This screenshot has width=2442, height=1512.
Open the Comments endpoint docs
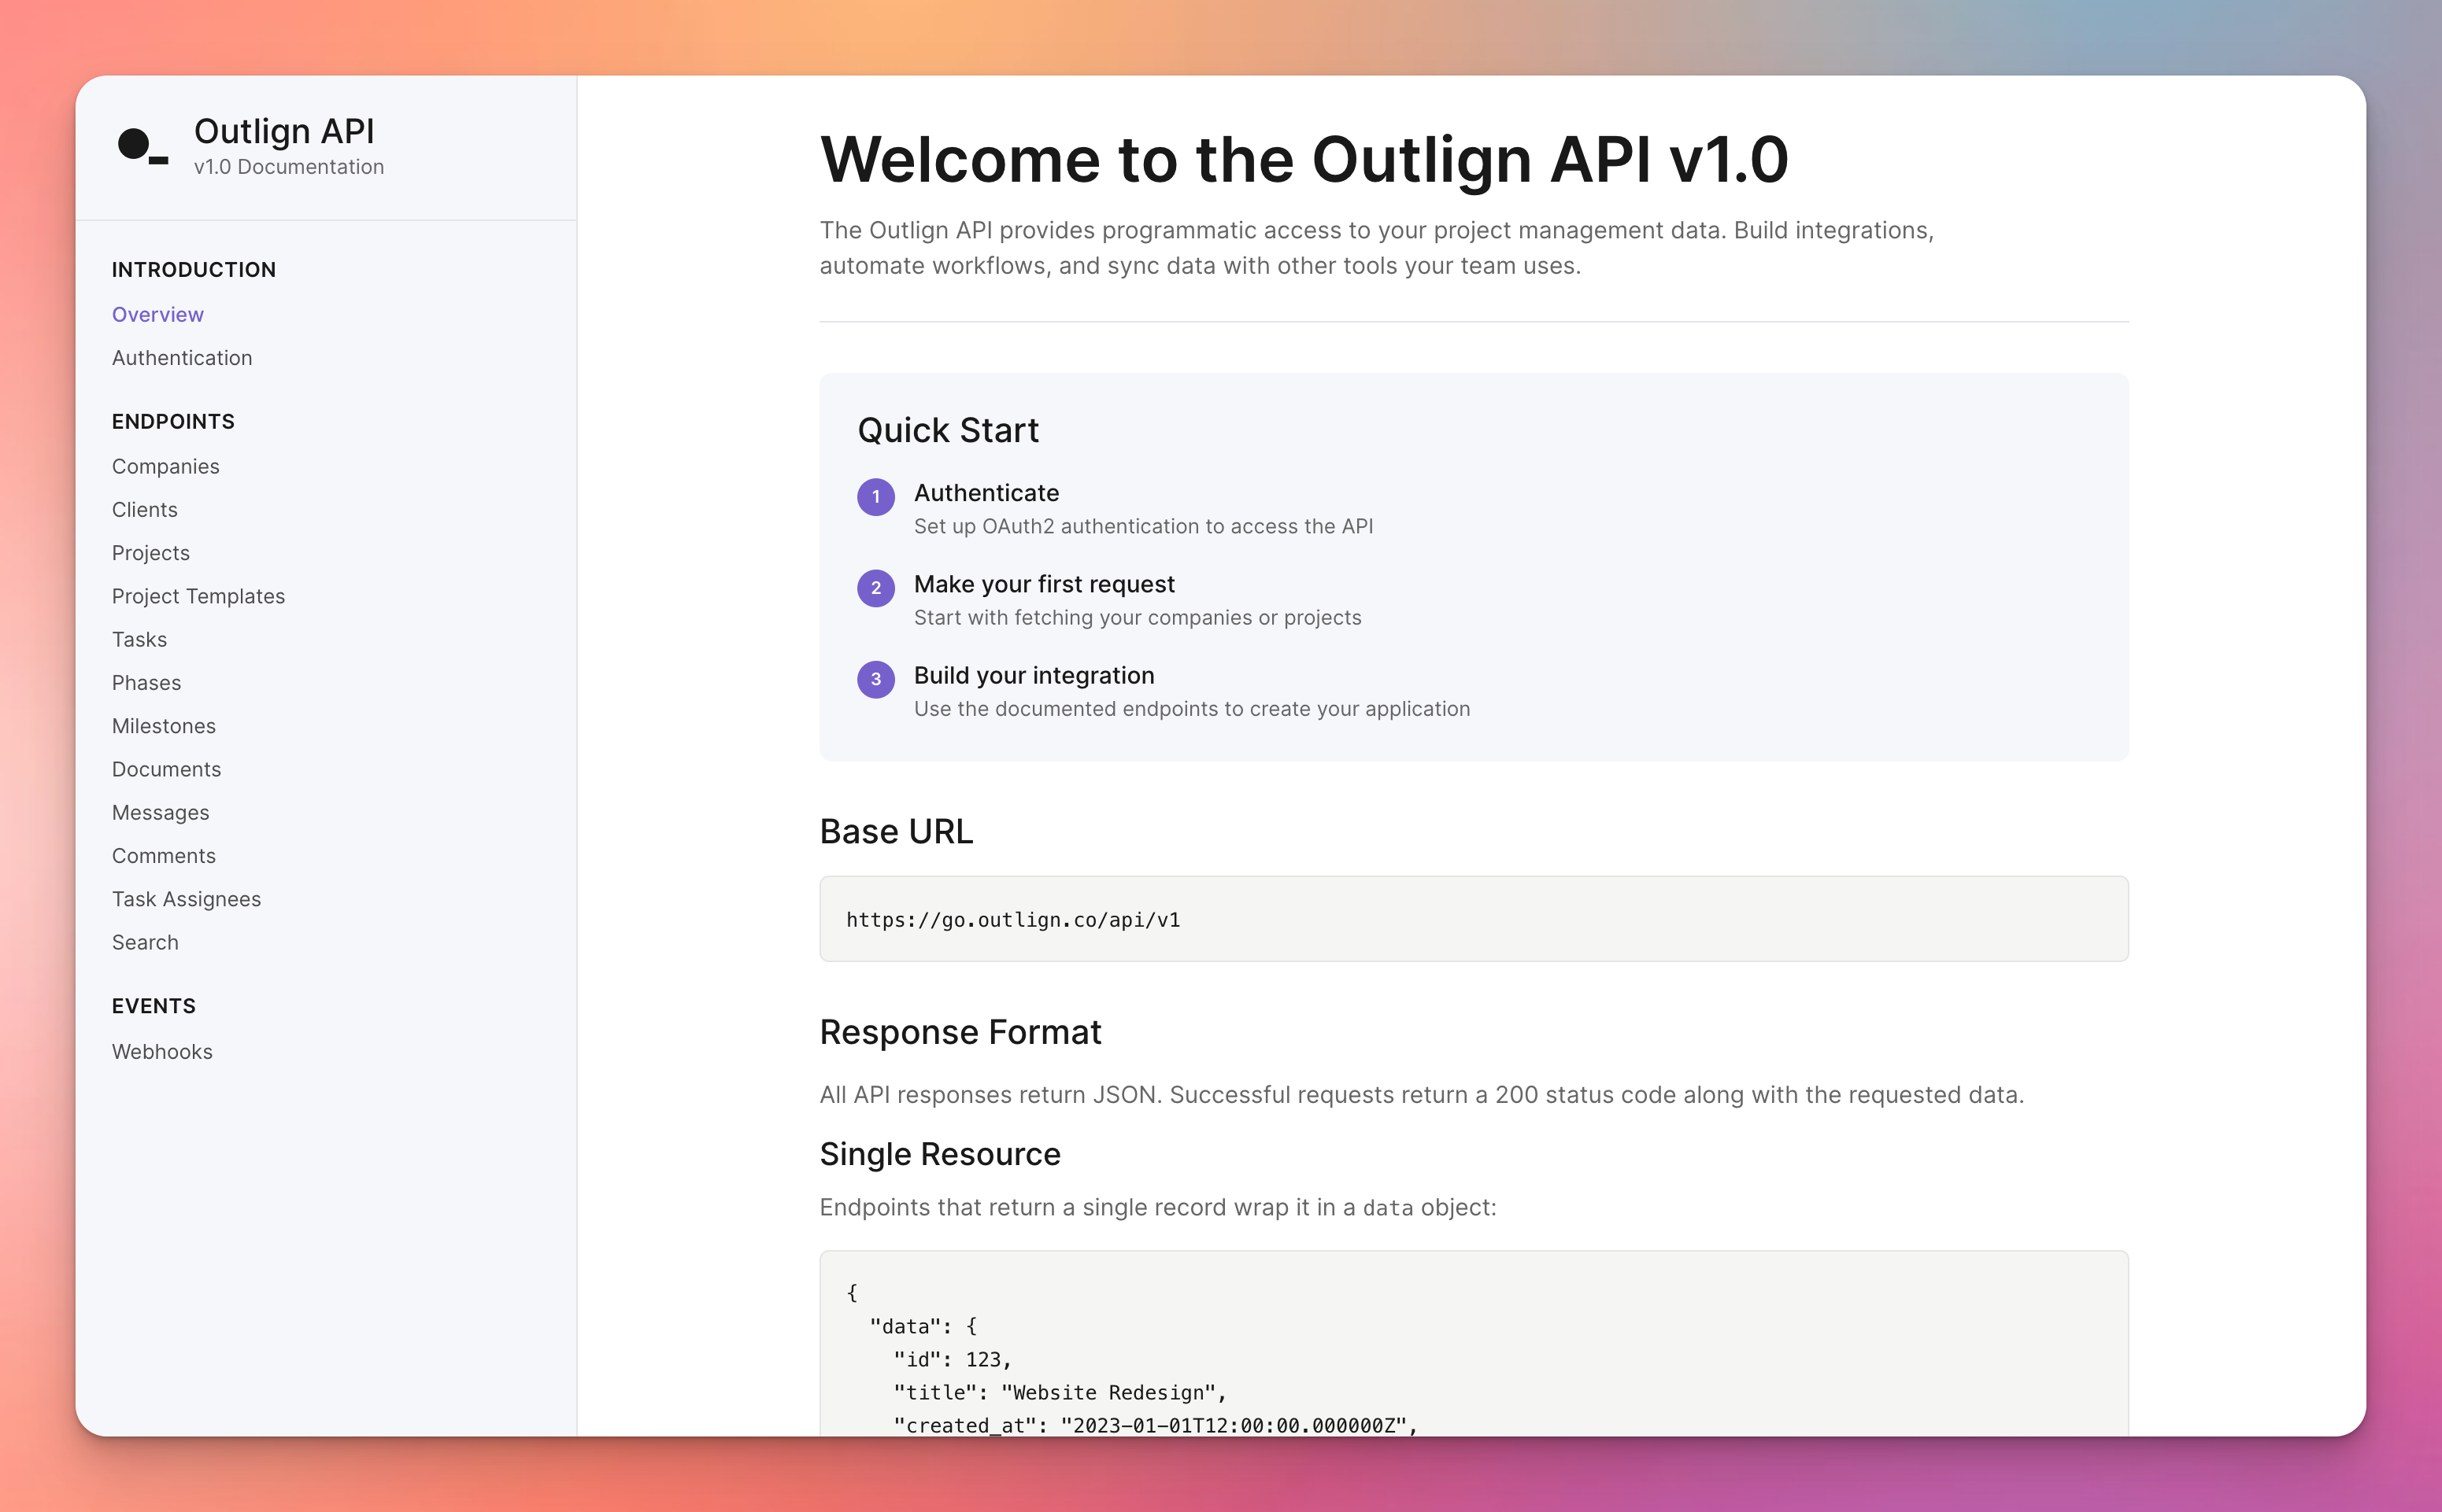click(x=163, y=856)
